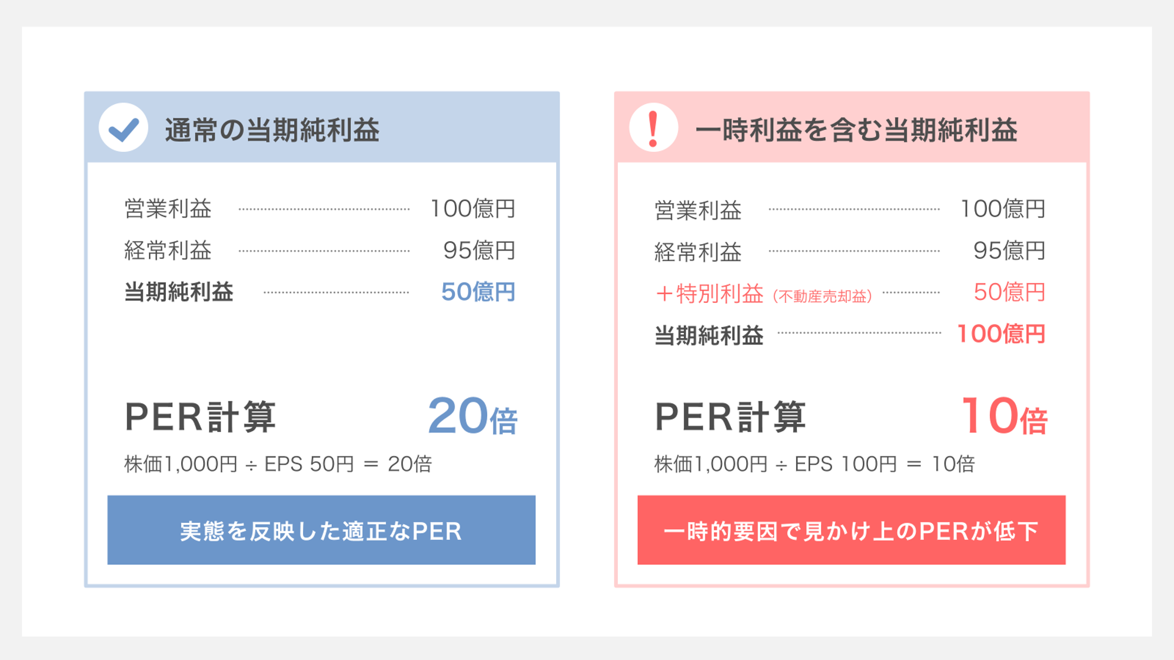Click the red banner 一時的要因で見かけ上のPERが低下
Screen dimensions: 1174x660
pyautogui.click(x=852, y=530)
